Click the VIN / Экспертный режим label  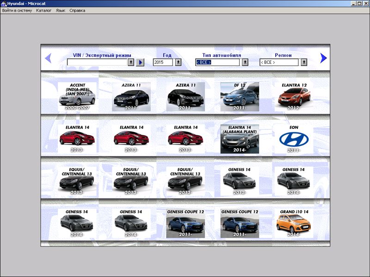102,55
